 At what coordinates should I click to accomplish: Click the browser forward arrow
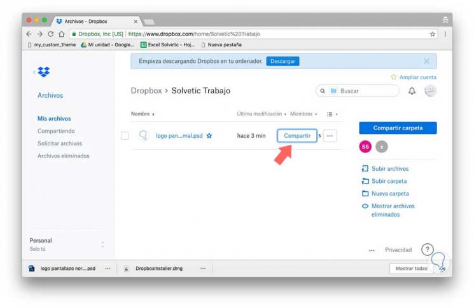point(39,34)
